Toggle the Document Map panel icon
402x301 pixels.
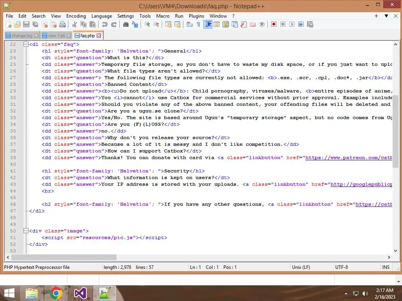coord(226,24)
